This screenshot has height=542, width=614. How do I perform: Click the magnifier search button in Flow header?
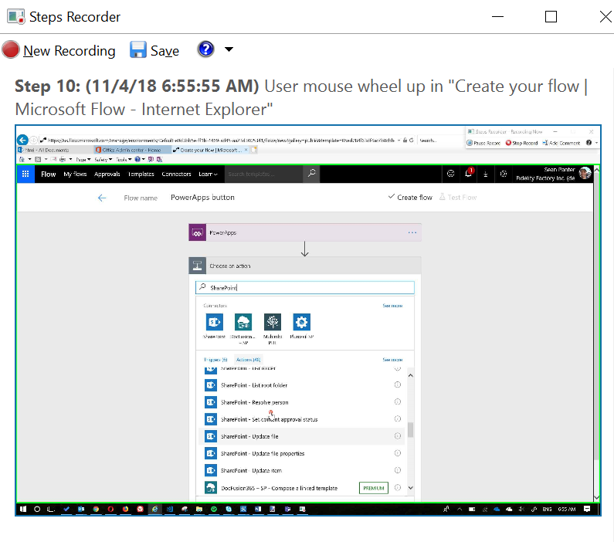pos(312,174)
